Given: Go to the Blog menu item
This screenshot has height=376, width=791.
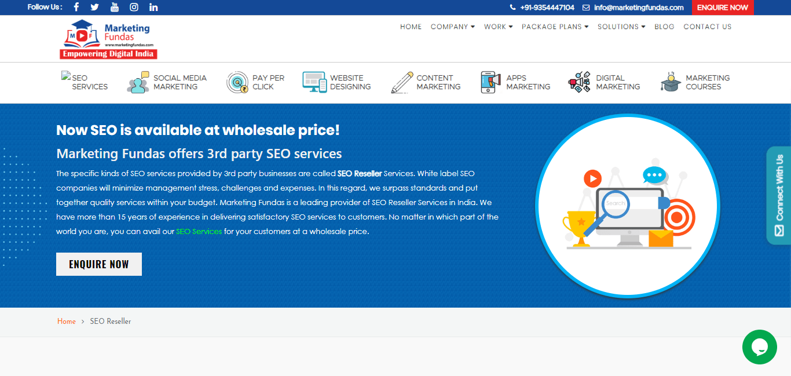Looking at the screenshot, I should [x=664, y=27].
